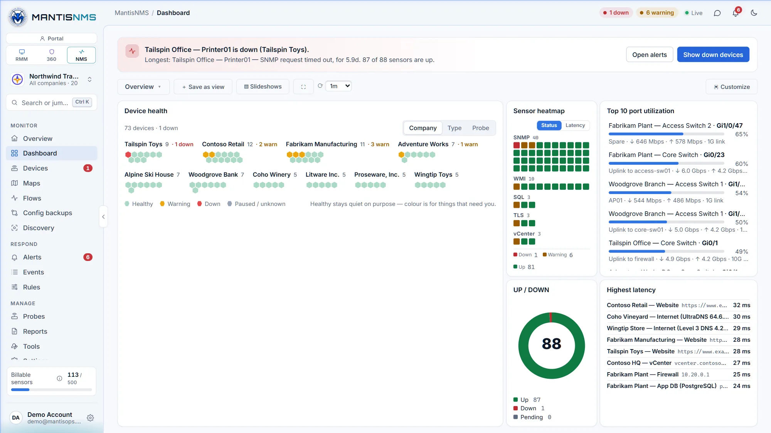Open Events in the sidebar

(52, 272)
